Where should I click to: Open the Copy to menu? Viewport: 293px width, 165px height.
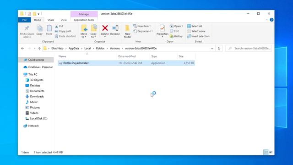point(93,32)
